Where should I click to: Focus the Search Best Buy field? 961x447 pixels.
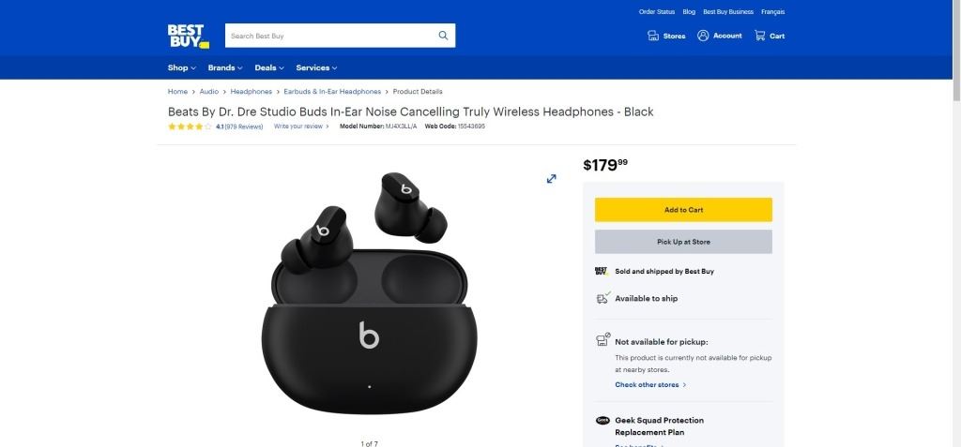pos(331,36)
